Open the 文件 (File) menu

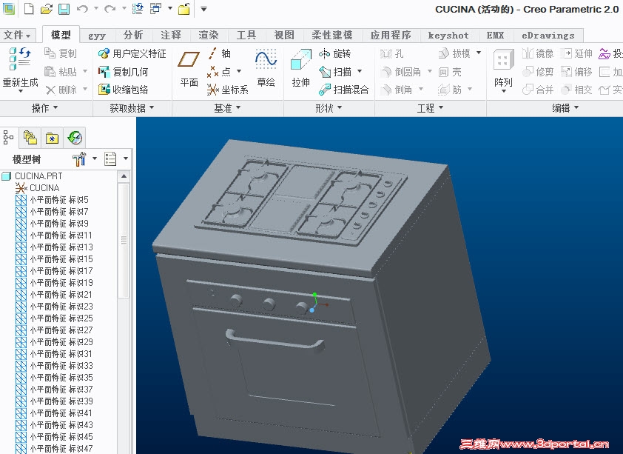pyautogui.click(x=18, y=35)
